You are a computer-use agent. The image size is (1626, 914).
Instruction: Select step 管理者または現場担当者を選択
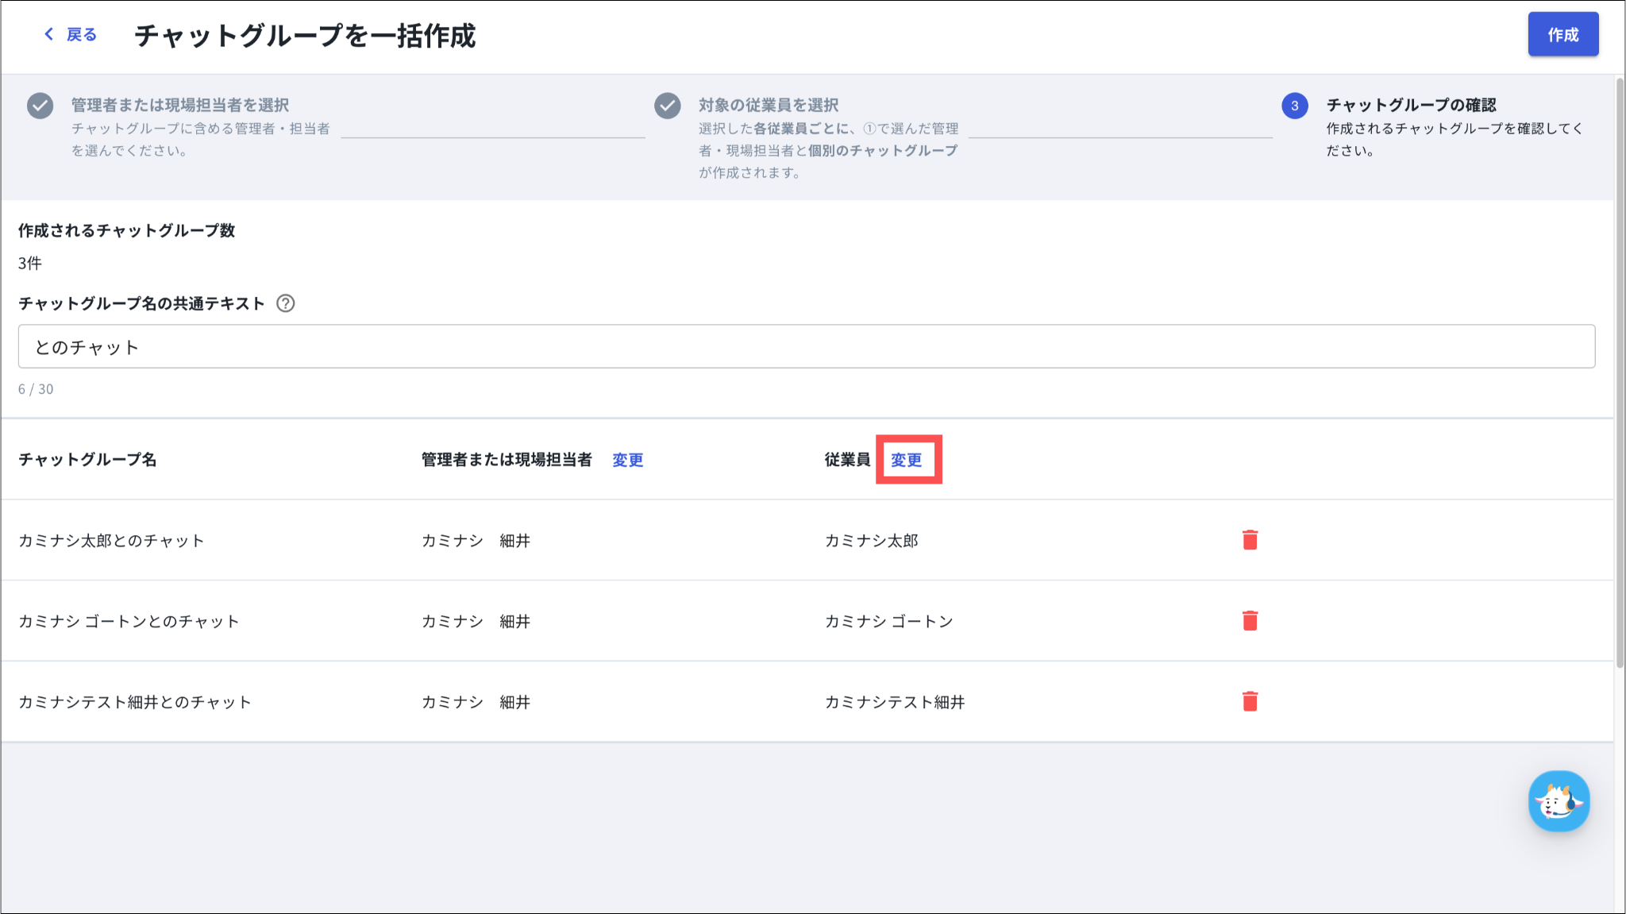(180, 105)
